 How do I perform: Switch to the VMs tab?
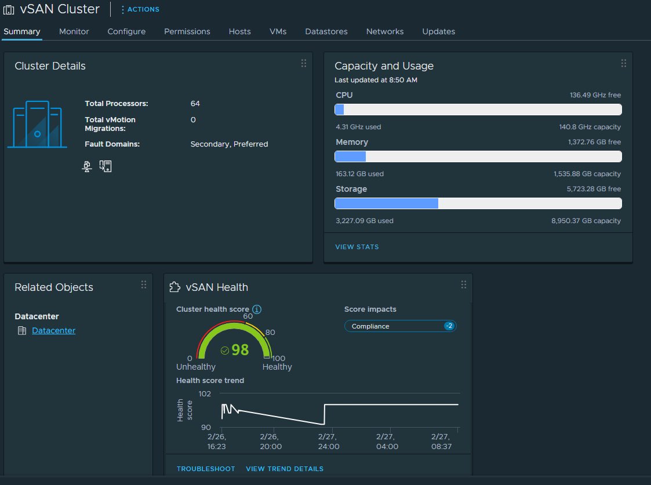click(278, 31)
